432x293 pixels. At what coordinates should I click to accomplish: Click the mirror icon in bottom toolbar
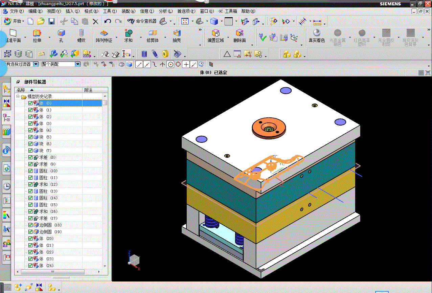point(39,287)
